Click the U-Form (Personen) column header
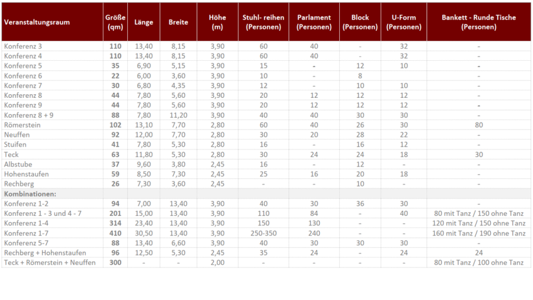Viewport: 533px width, 300px height. (x=403, y=23)
